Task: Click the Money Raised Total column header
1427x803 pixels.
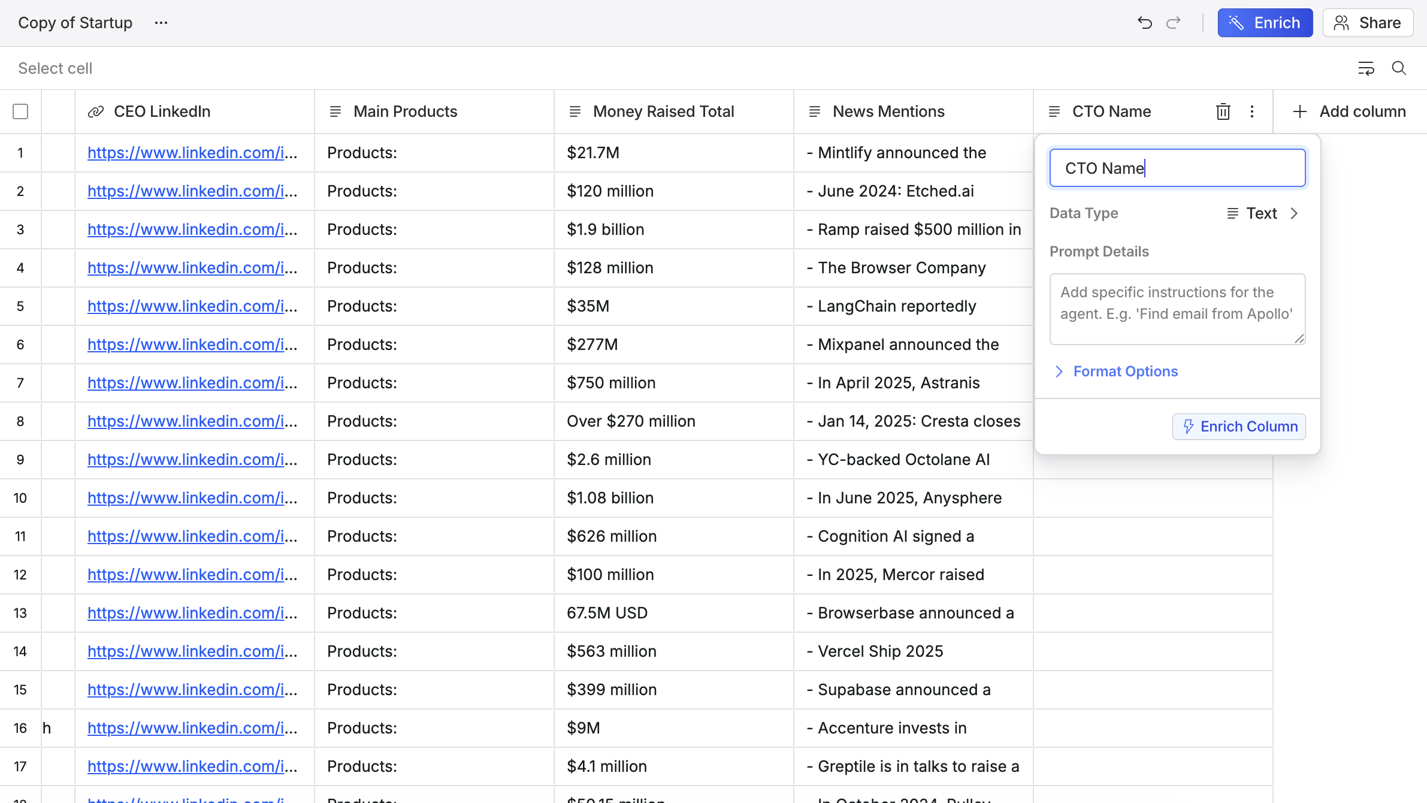Action: 663,111
